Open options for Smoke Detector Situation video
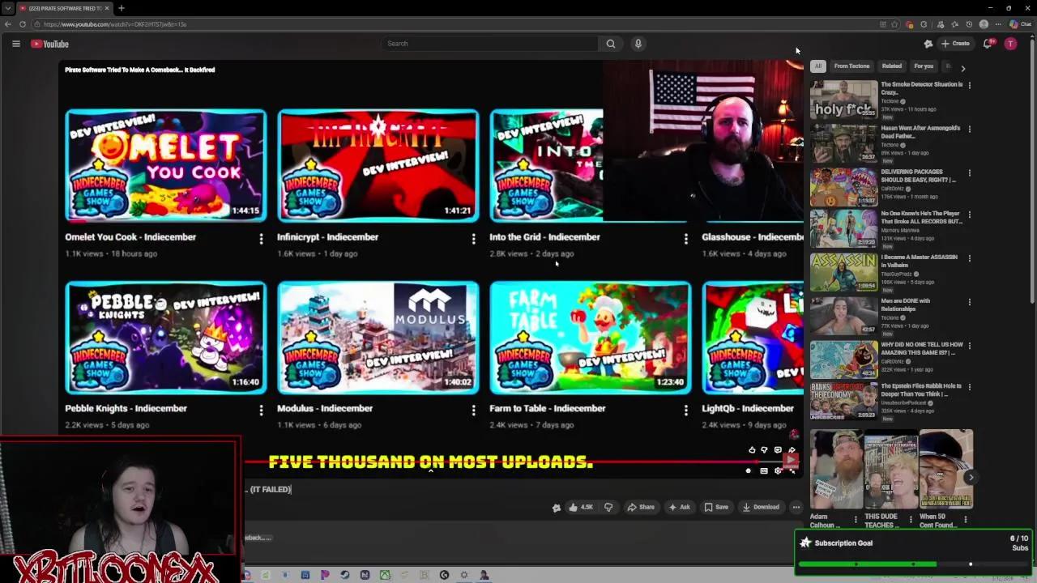Viewport: 1037px width, 583px height. click(x=969, y=85)
